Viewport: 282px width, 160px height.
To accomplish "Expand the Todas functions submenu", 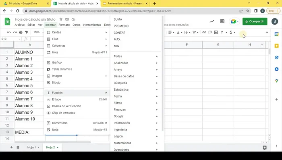I will tap(136, 56).
